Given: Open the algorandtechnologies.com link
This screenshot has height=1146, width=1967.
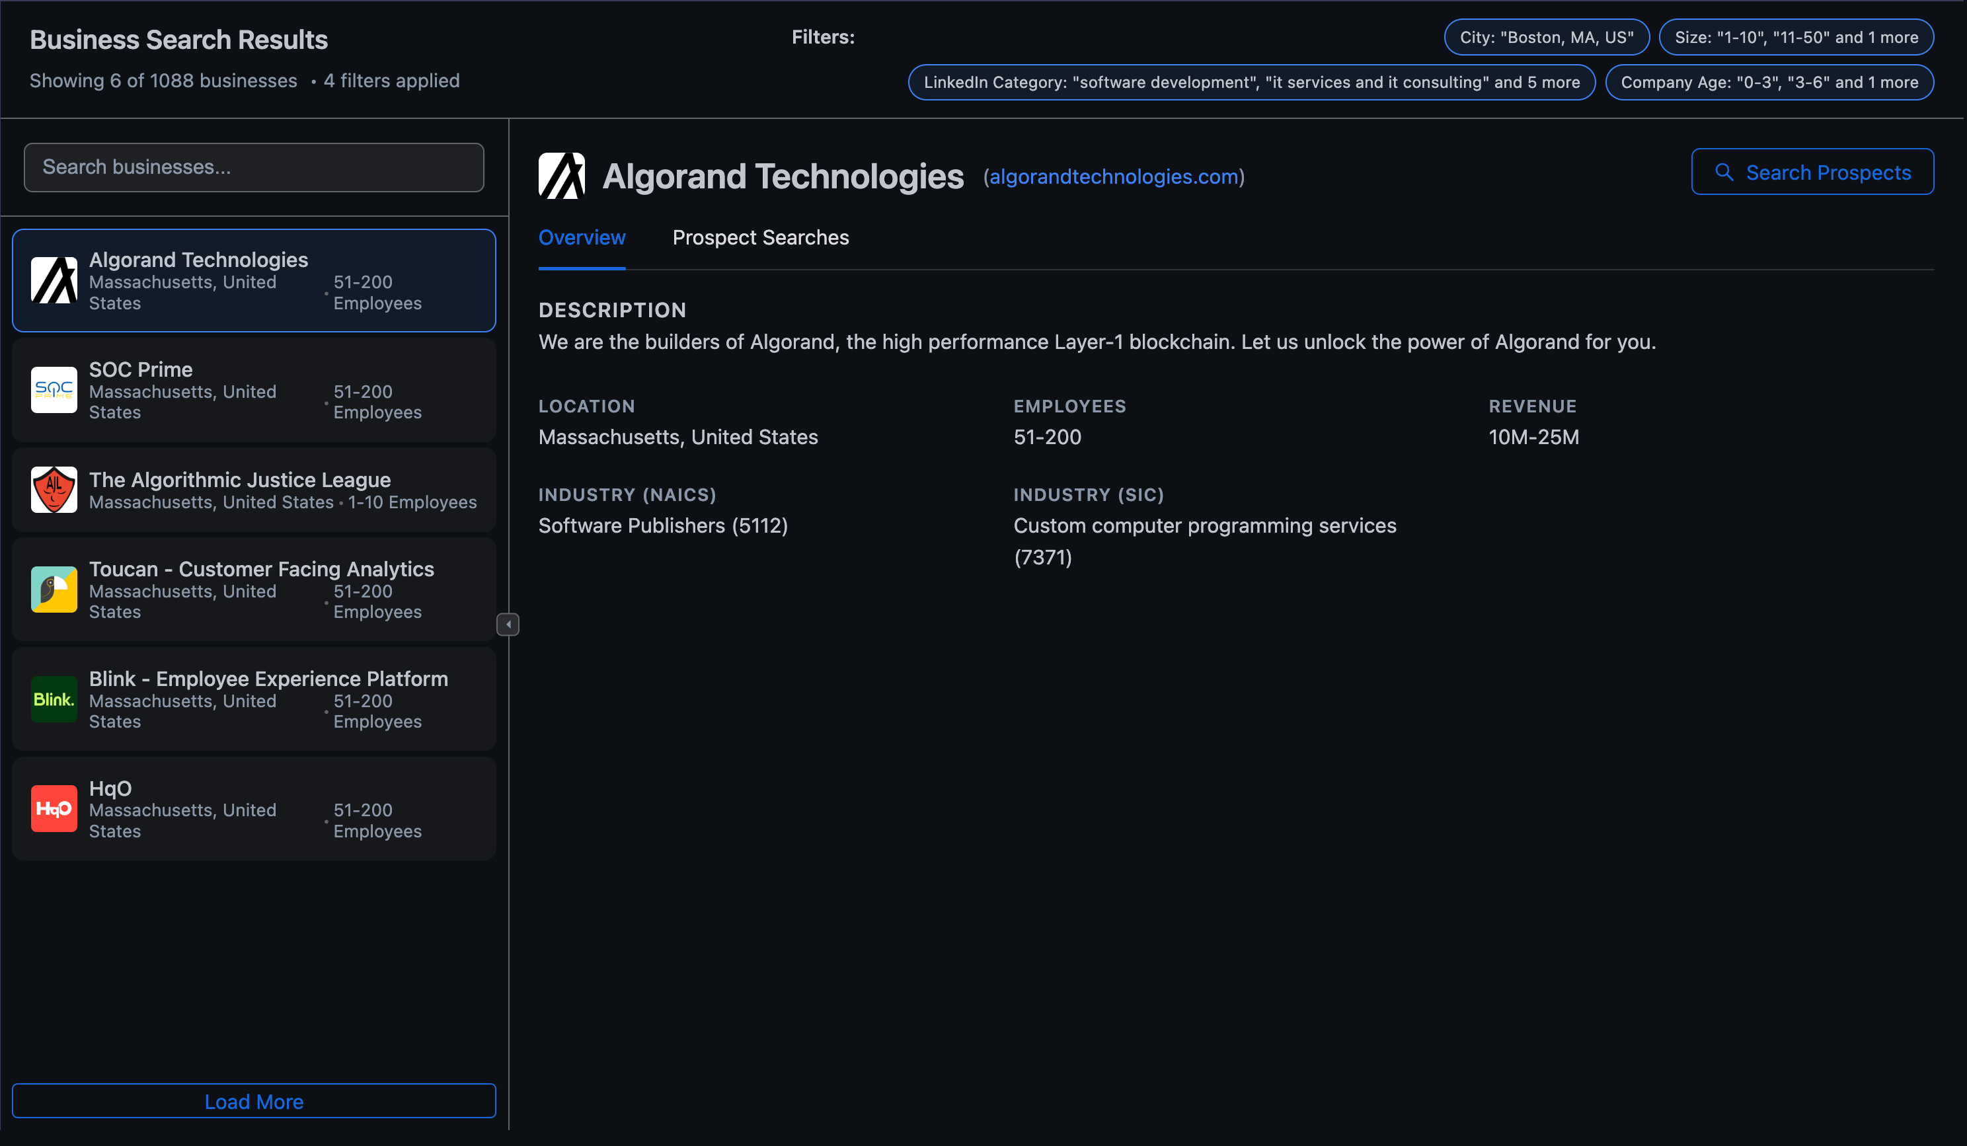Looking at the screenshot, I should coord(1114,176).
